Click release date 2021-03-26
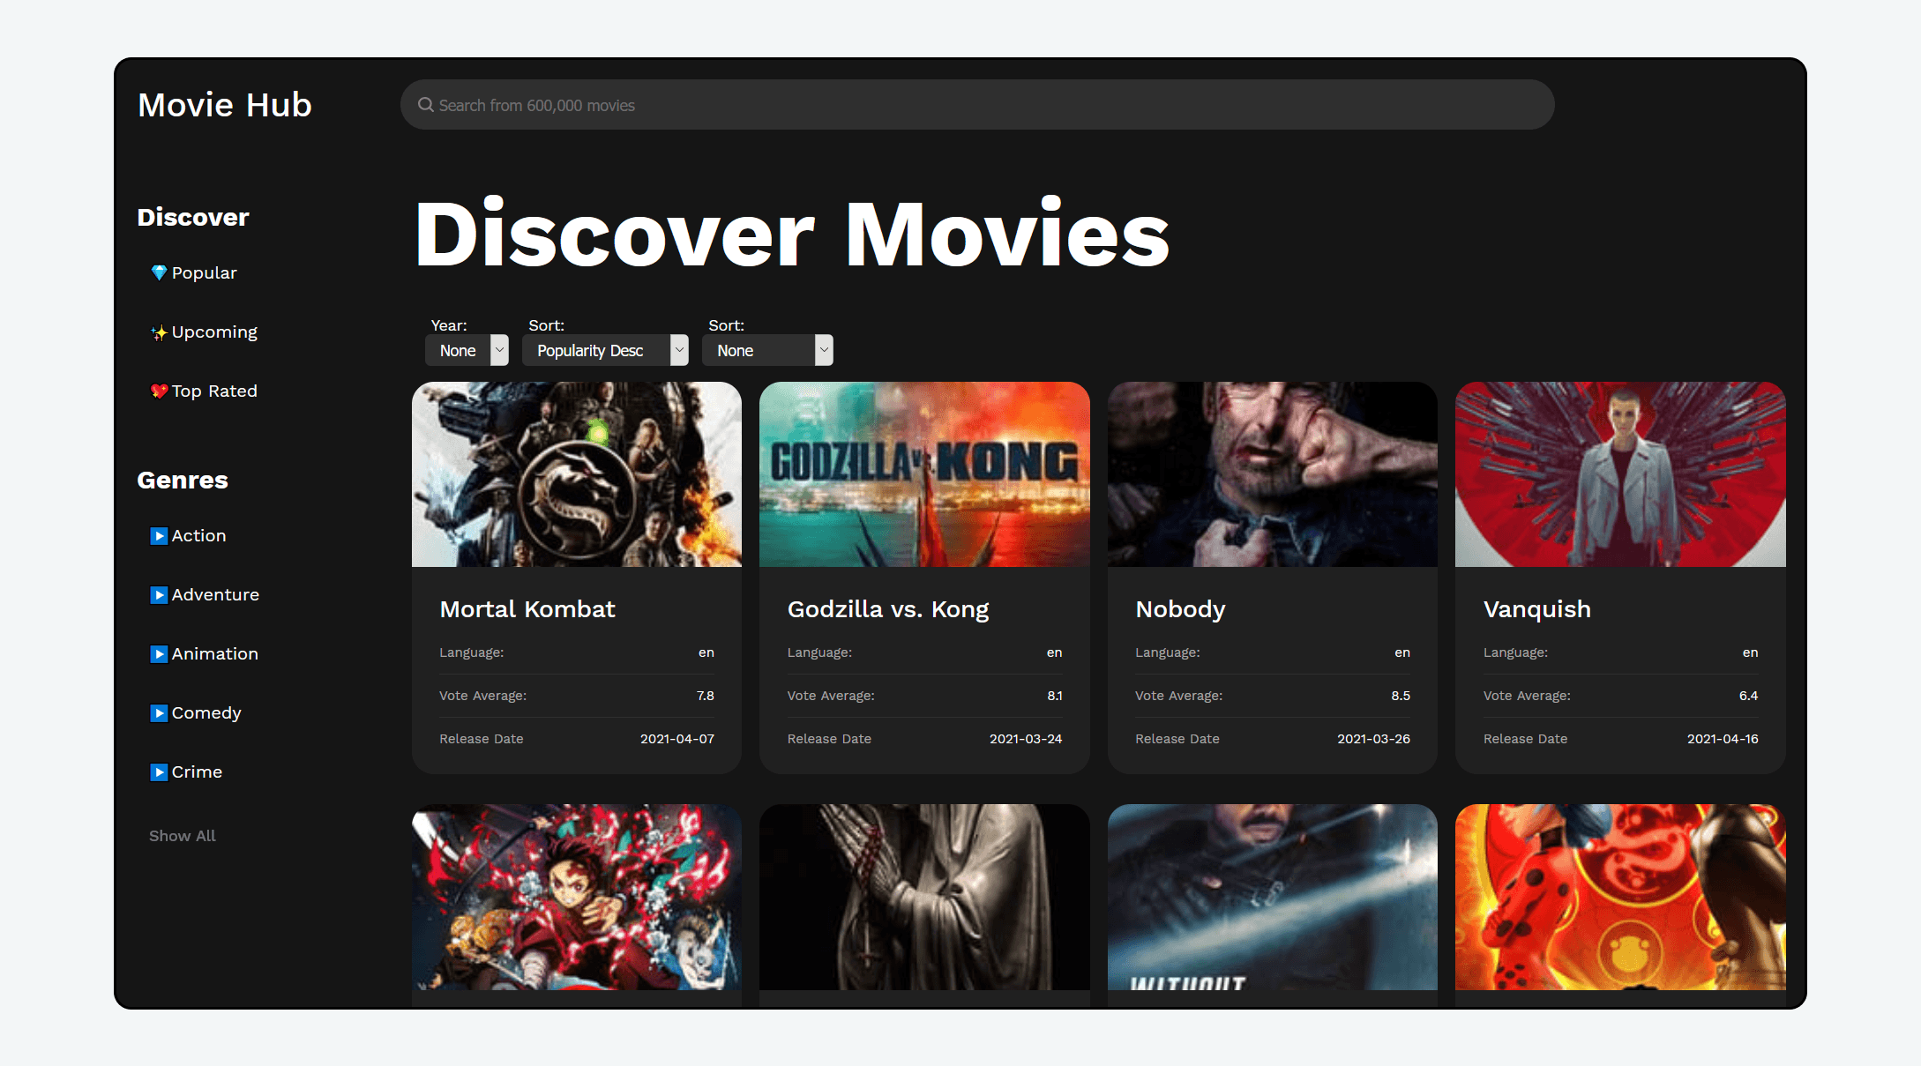This screenshot has width=1921, height=1066. pyautogui.click(x=1373, y=739)
